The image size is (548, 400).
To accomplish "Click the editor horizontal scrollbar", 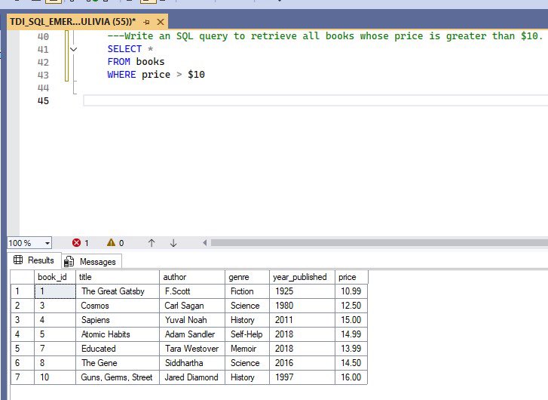I will pyautogui.click(x=377, y=243).
